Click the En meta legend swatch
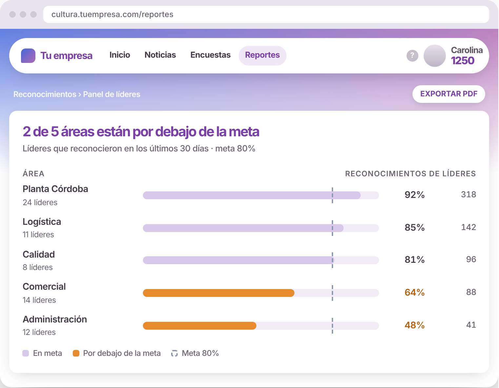Screen dimensions: 499x388 click(x=26, y=353)
